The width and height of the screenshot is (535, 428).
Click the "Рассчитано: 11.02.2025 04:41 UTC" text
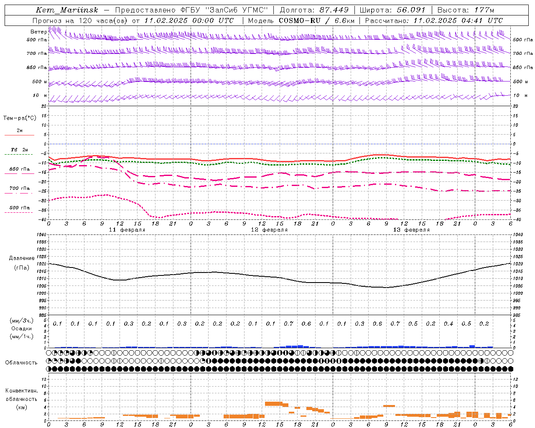(434, 20)
